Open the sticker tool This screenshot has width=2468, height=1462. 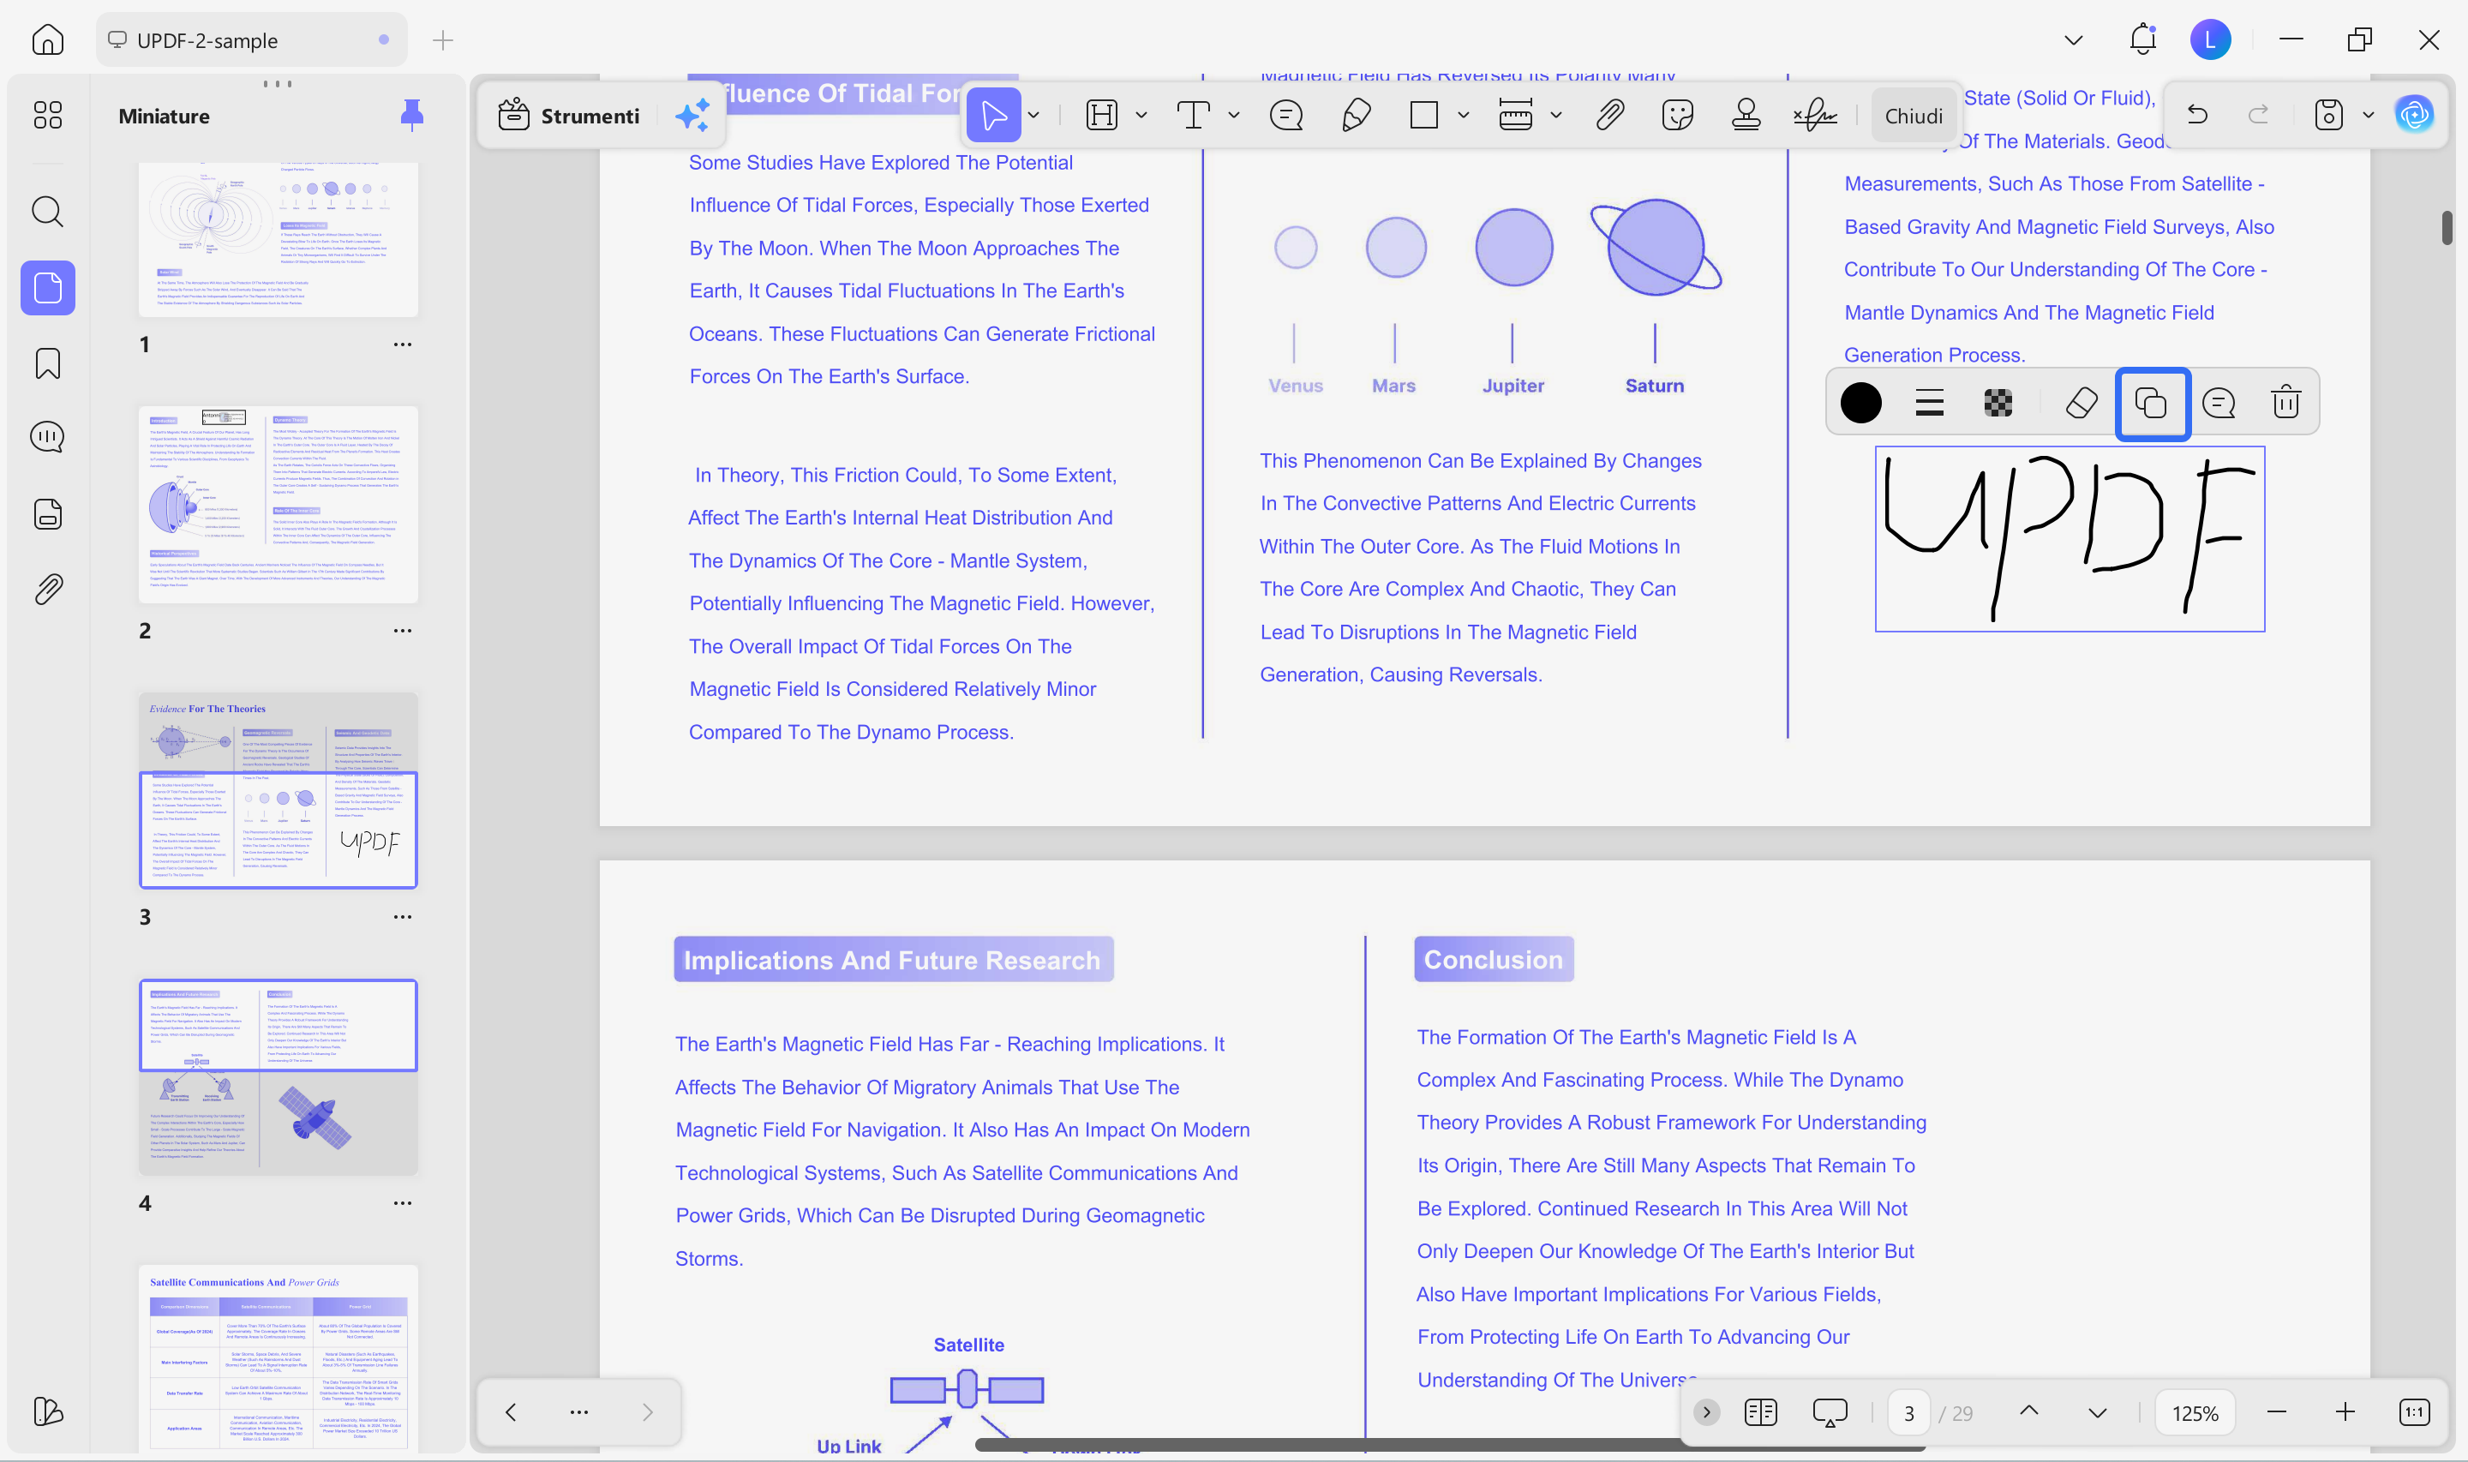tap(1677, 116)
